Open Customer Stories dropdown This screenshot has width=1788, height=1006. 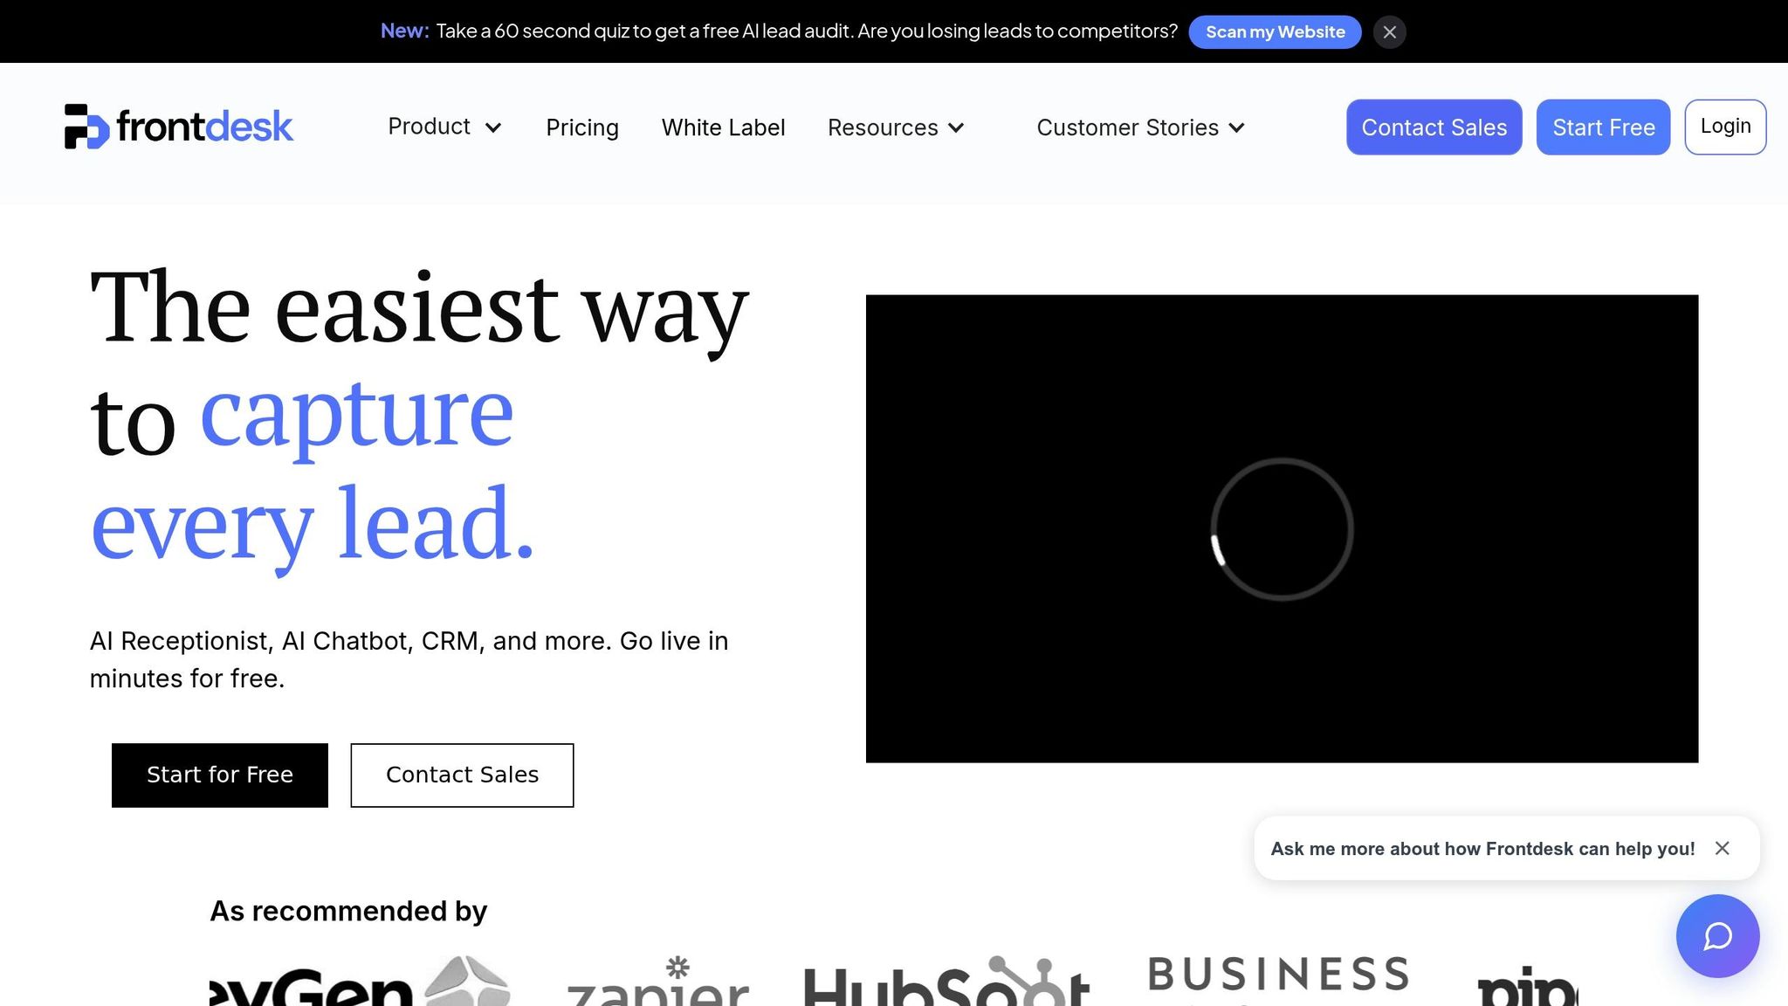click(1139, 127)
